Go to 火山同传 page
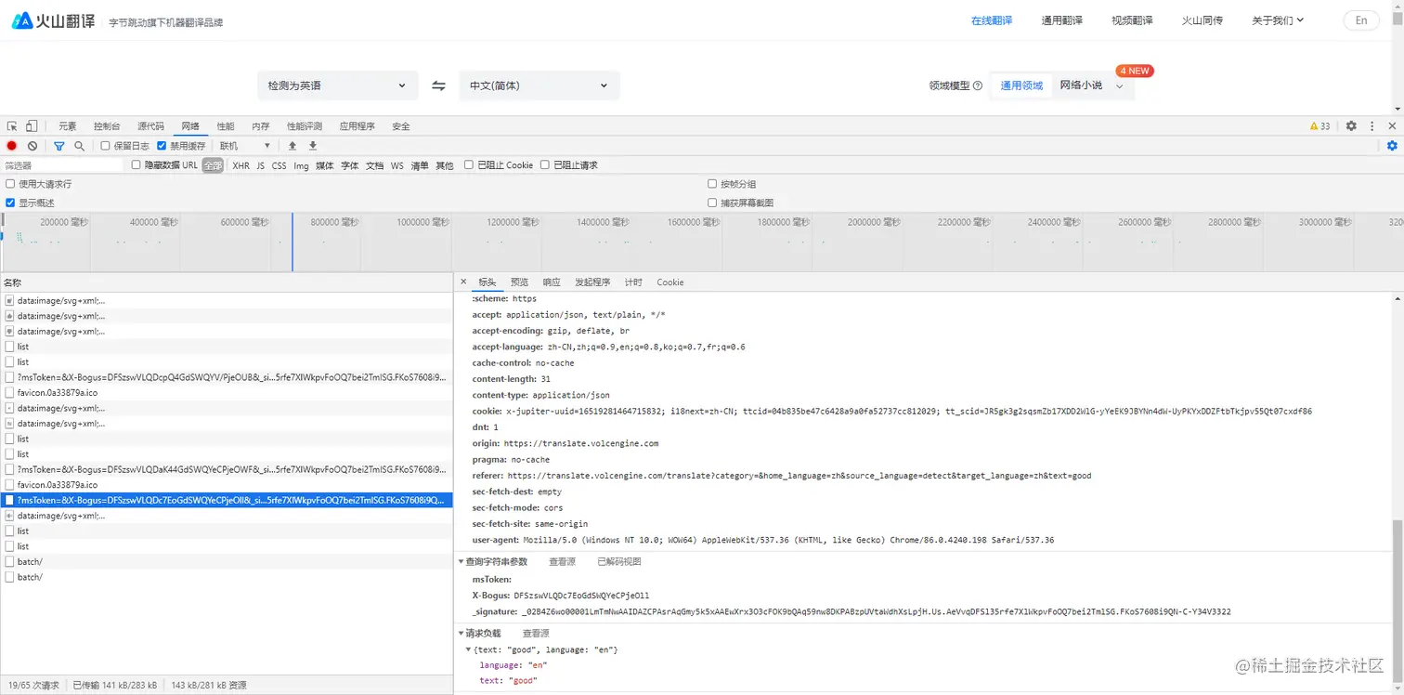1404x695 pixels. pyautogui.click(x=1202, y=20)
